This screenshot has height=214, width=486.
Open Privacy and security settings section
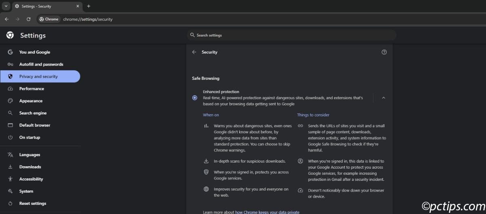coord(38,77)
